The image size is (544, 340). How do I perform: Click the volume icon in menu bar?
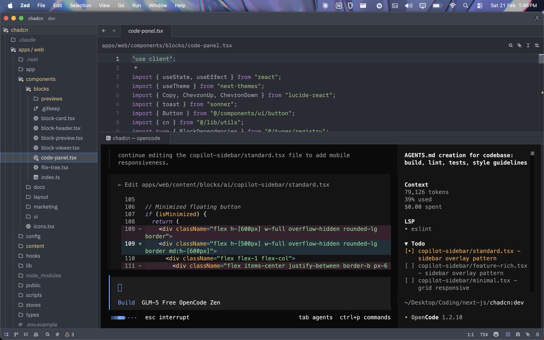[408, 5]
